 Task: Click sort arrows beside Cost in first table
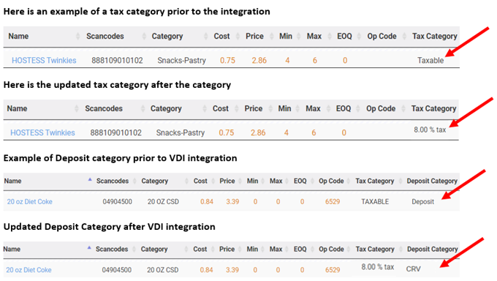click(238, 36)
